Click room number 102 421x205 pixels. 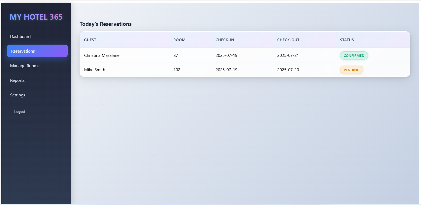177,70
